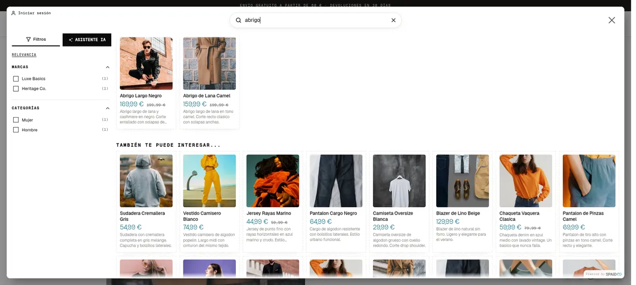Screen dimensions: 636x285
Task: Open Abrigo Largo Negro product image
Action: [x=146, y=63]
